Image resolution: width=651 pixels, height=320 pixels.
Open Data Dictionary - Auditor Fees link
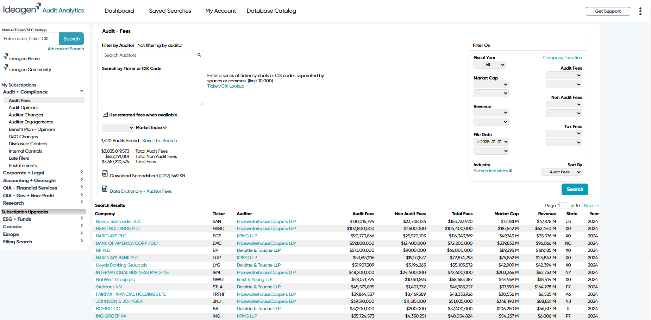tap(141, 191)
